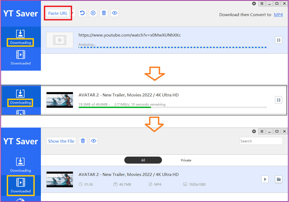Open Downloading tab in top sidebar
The image size is (289, 202).
(20, 37)
